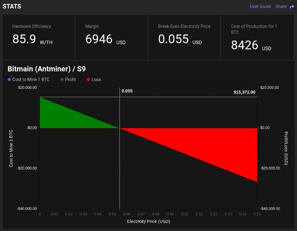
Task: Select the Margin 6946 USD card
Action: click(x=112, y=37)
